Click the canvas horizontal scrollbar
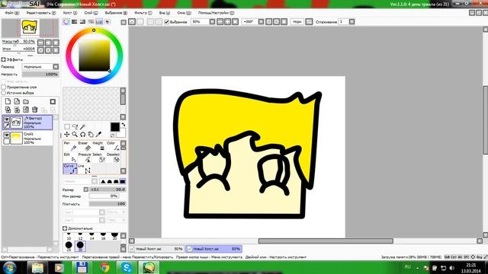488x274 pixels. point(326,241)
